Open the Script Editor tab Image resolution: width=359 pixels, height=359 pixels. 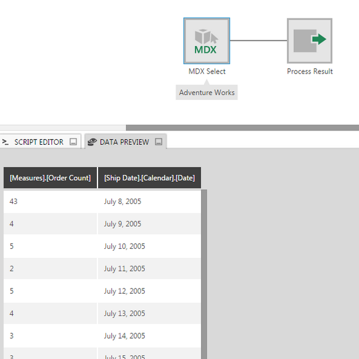click(38, 142)
